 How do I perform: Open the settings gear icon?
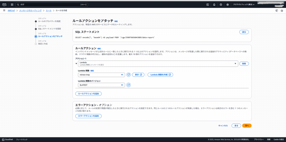click(x=228, y=4)
